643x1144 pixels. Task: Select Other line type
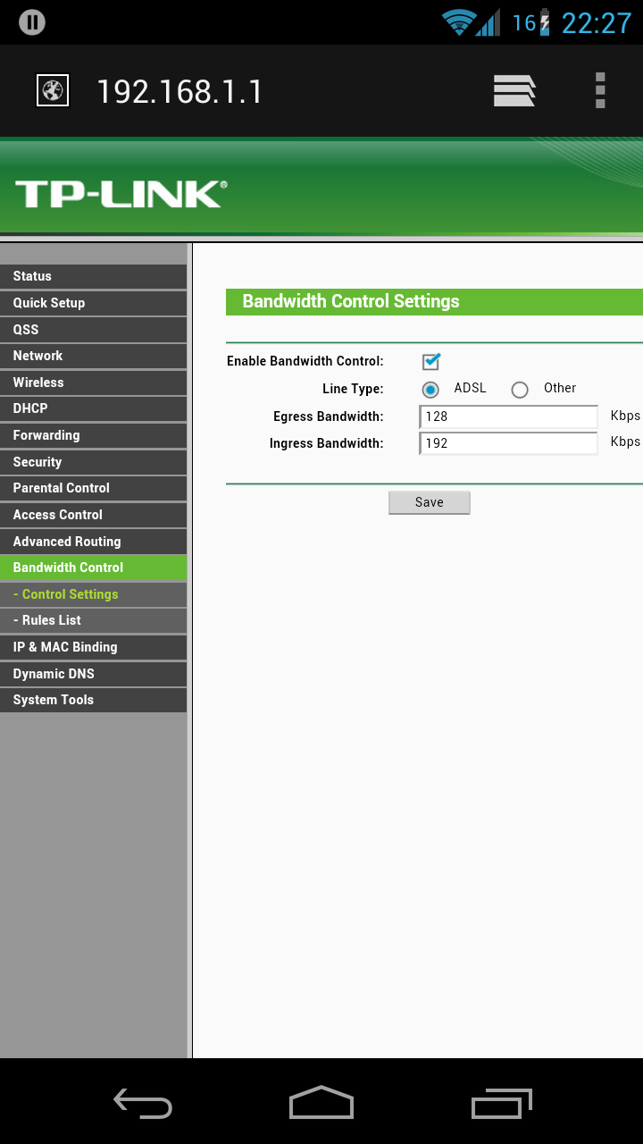coord(520,390)
